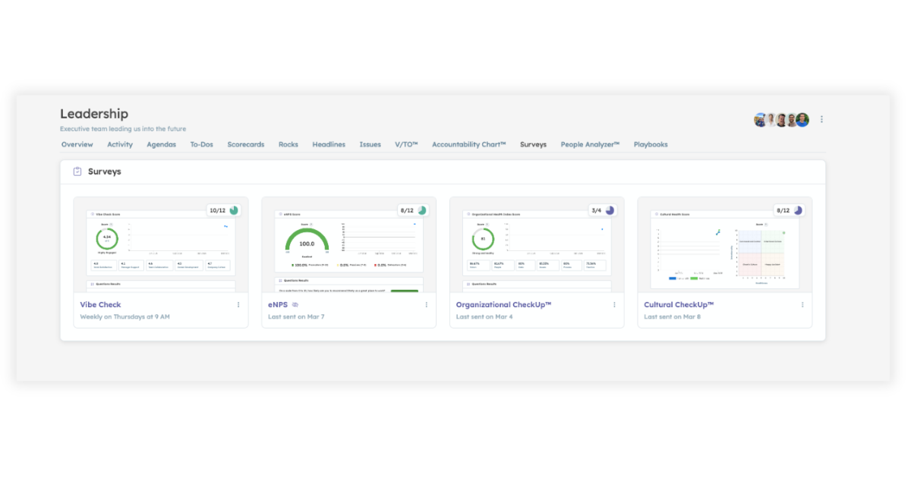Click the Cultural CheckUp 8/12 response badge
The image size is (911, 478).
click(790, 210)
